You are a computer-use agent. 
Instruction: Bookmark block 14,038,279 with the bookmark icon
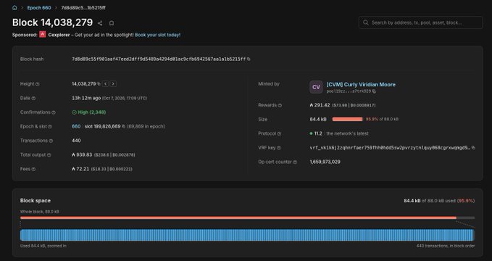[112, 23]
